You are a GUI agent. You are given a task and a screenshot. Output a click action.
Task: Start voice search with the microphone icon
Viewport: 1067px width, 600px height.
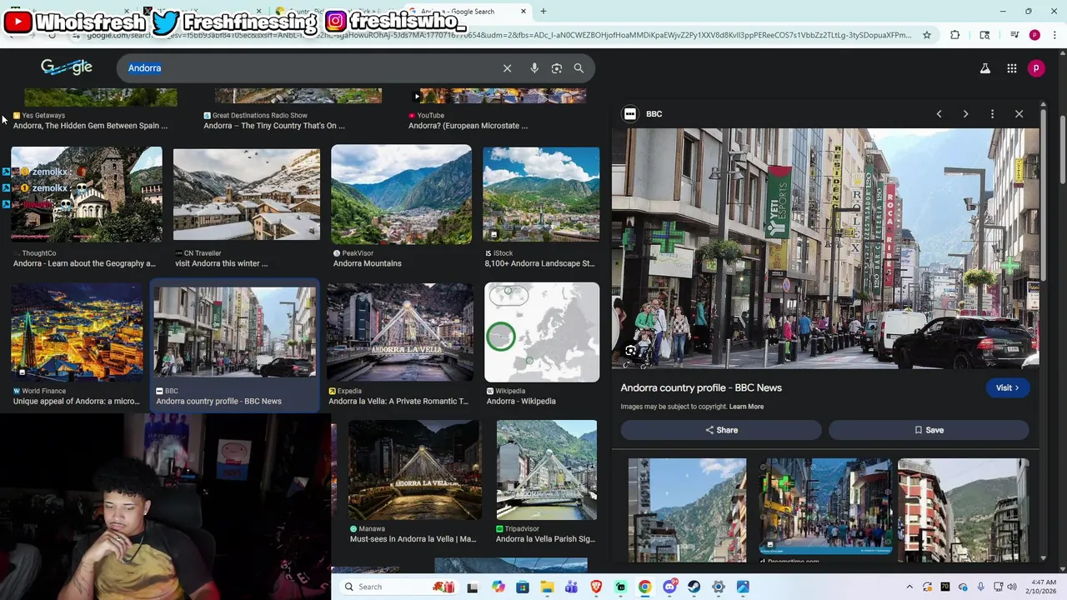534,68
